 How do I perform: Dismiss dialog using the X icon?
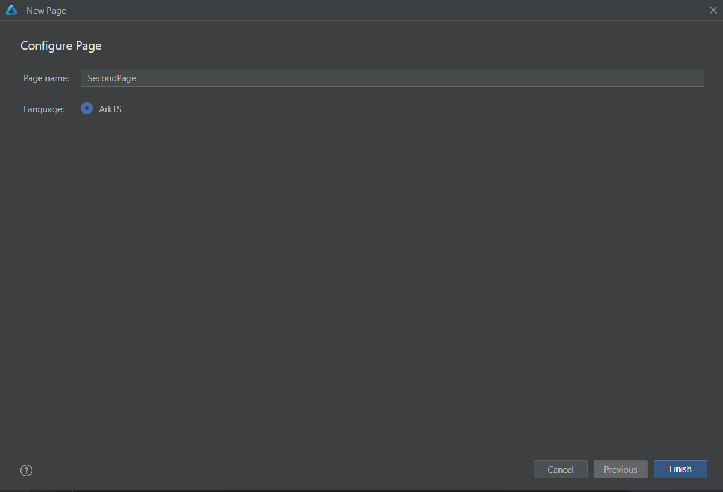click(713, 10)
